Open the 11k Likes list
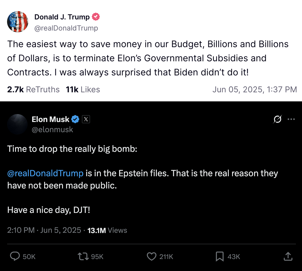Image resolution: width=302 pixels, height=271 pixels. click(x=83, y=89)
